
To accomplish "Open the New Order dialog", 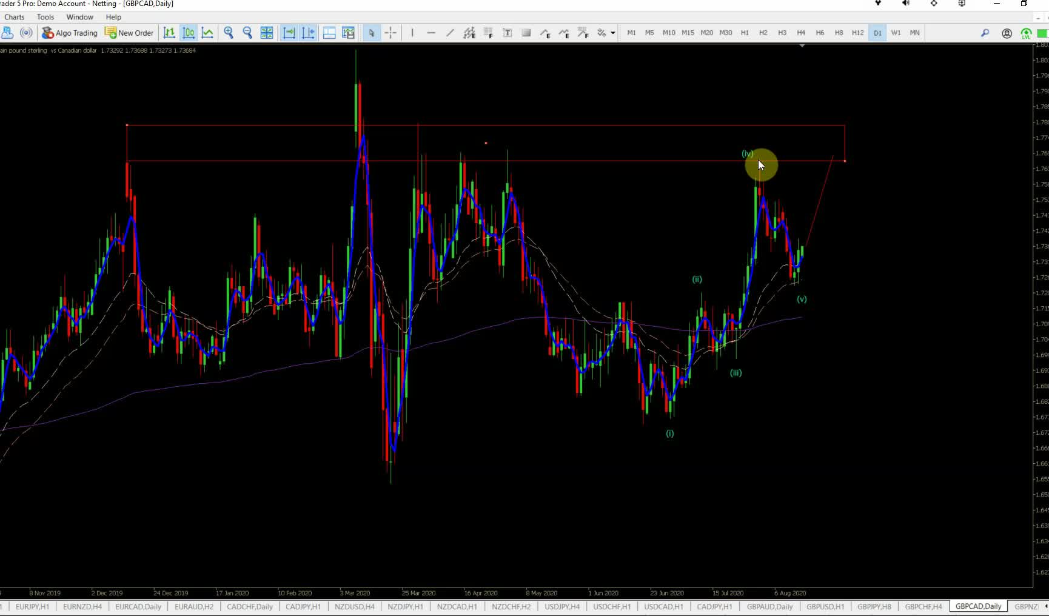I will point(129,33).
